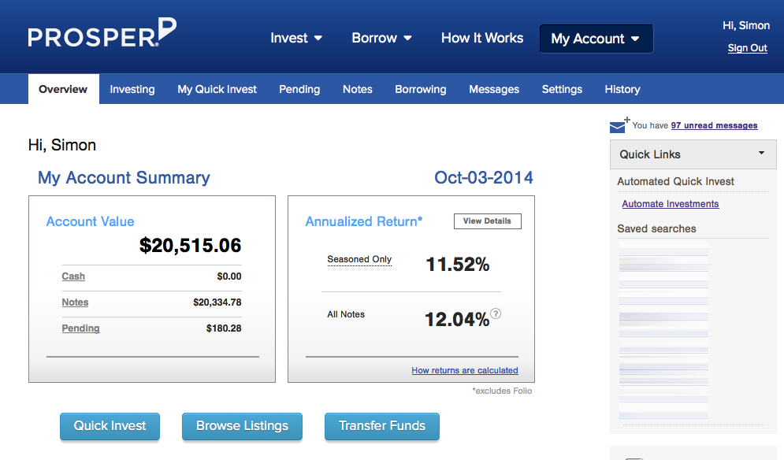Open the unread messages envelope icon

pyautogui.click(x=619, y=126)
